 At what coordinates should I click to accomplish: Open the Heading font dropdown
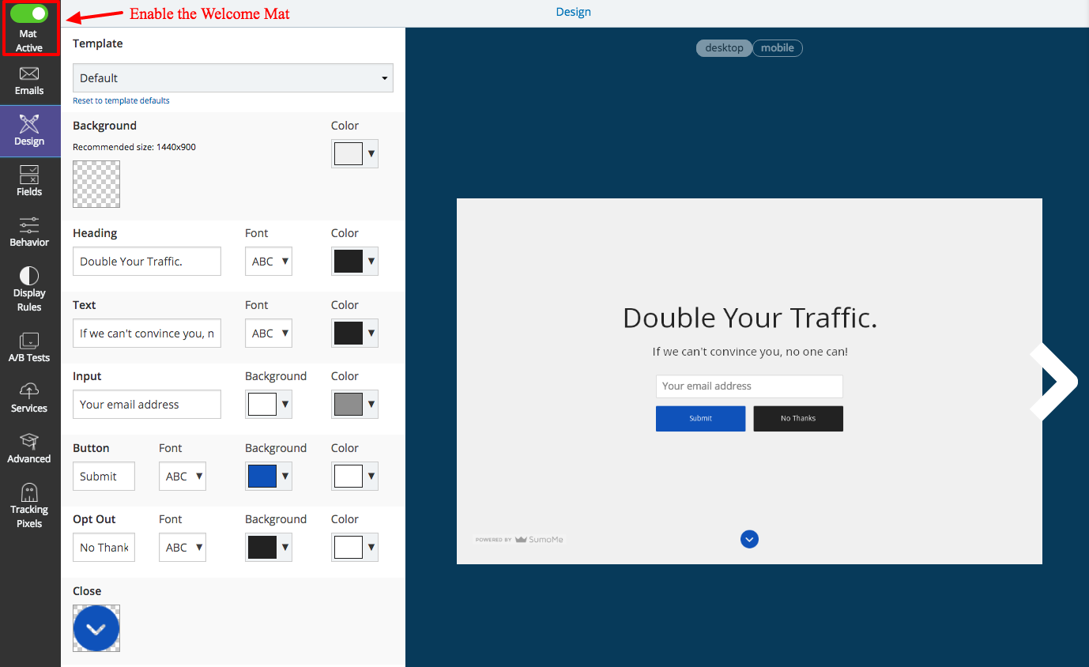tap(269, 262)
